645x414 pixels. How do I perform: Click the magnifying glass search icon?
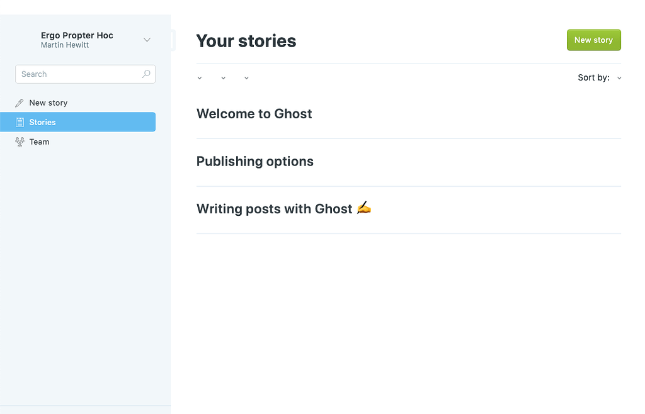pos(146,74)
